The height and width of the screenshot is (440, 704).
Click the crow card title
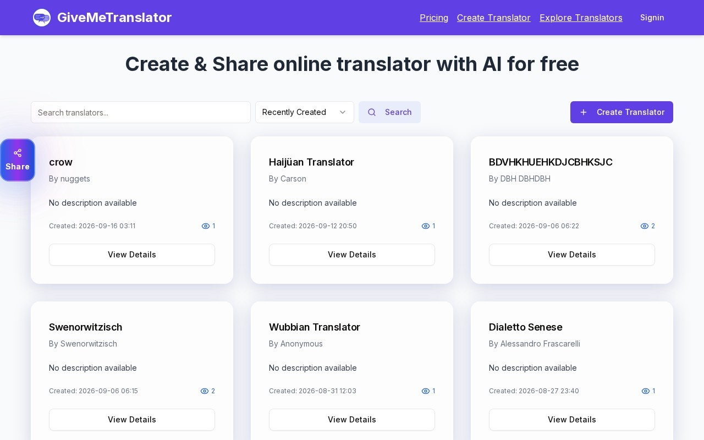click(61, 162)
